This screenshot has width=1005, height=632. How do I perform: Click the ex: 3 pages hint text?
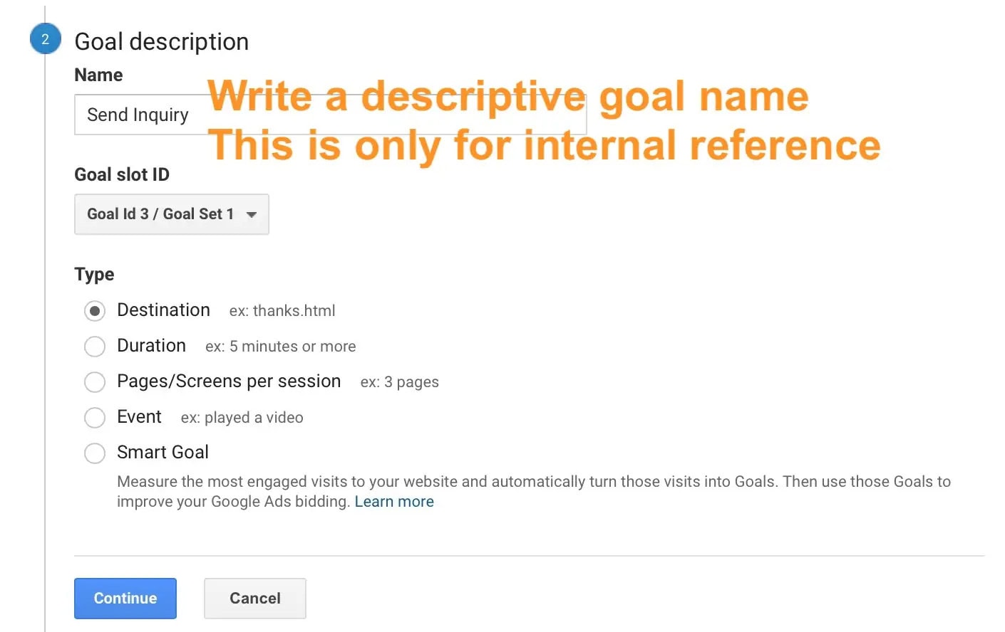400,382
